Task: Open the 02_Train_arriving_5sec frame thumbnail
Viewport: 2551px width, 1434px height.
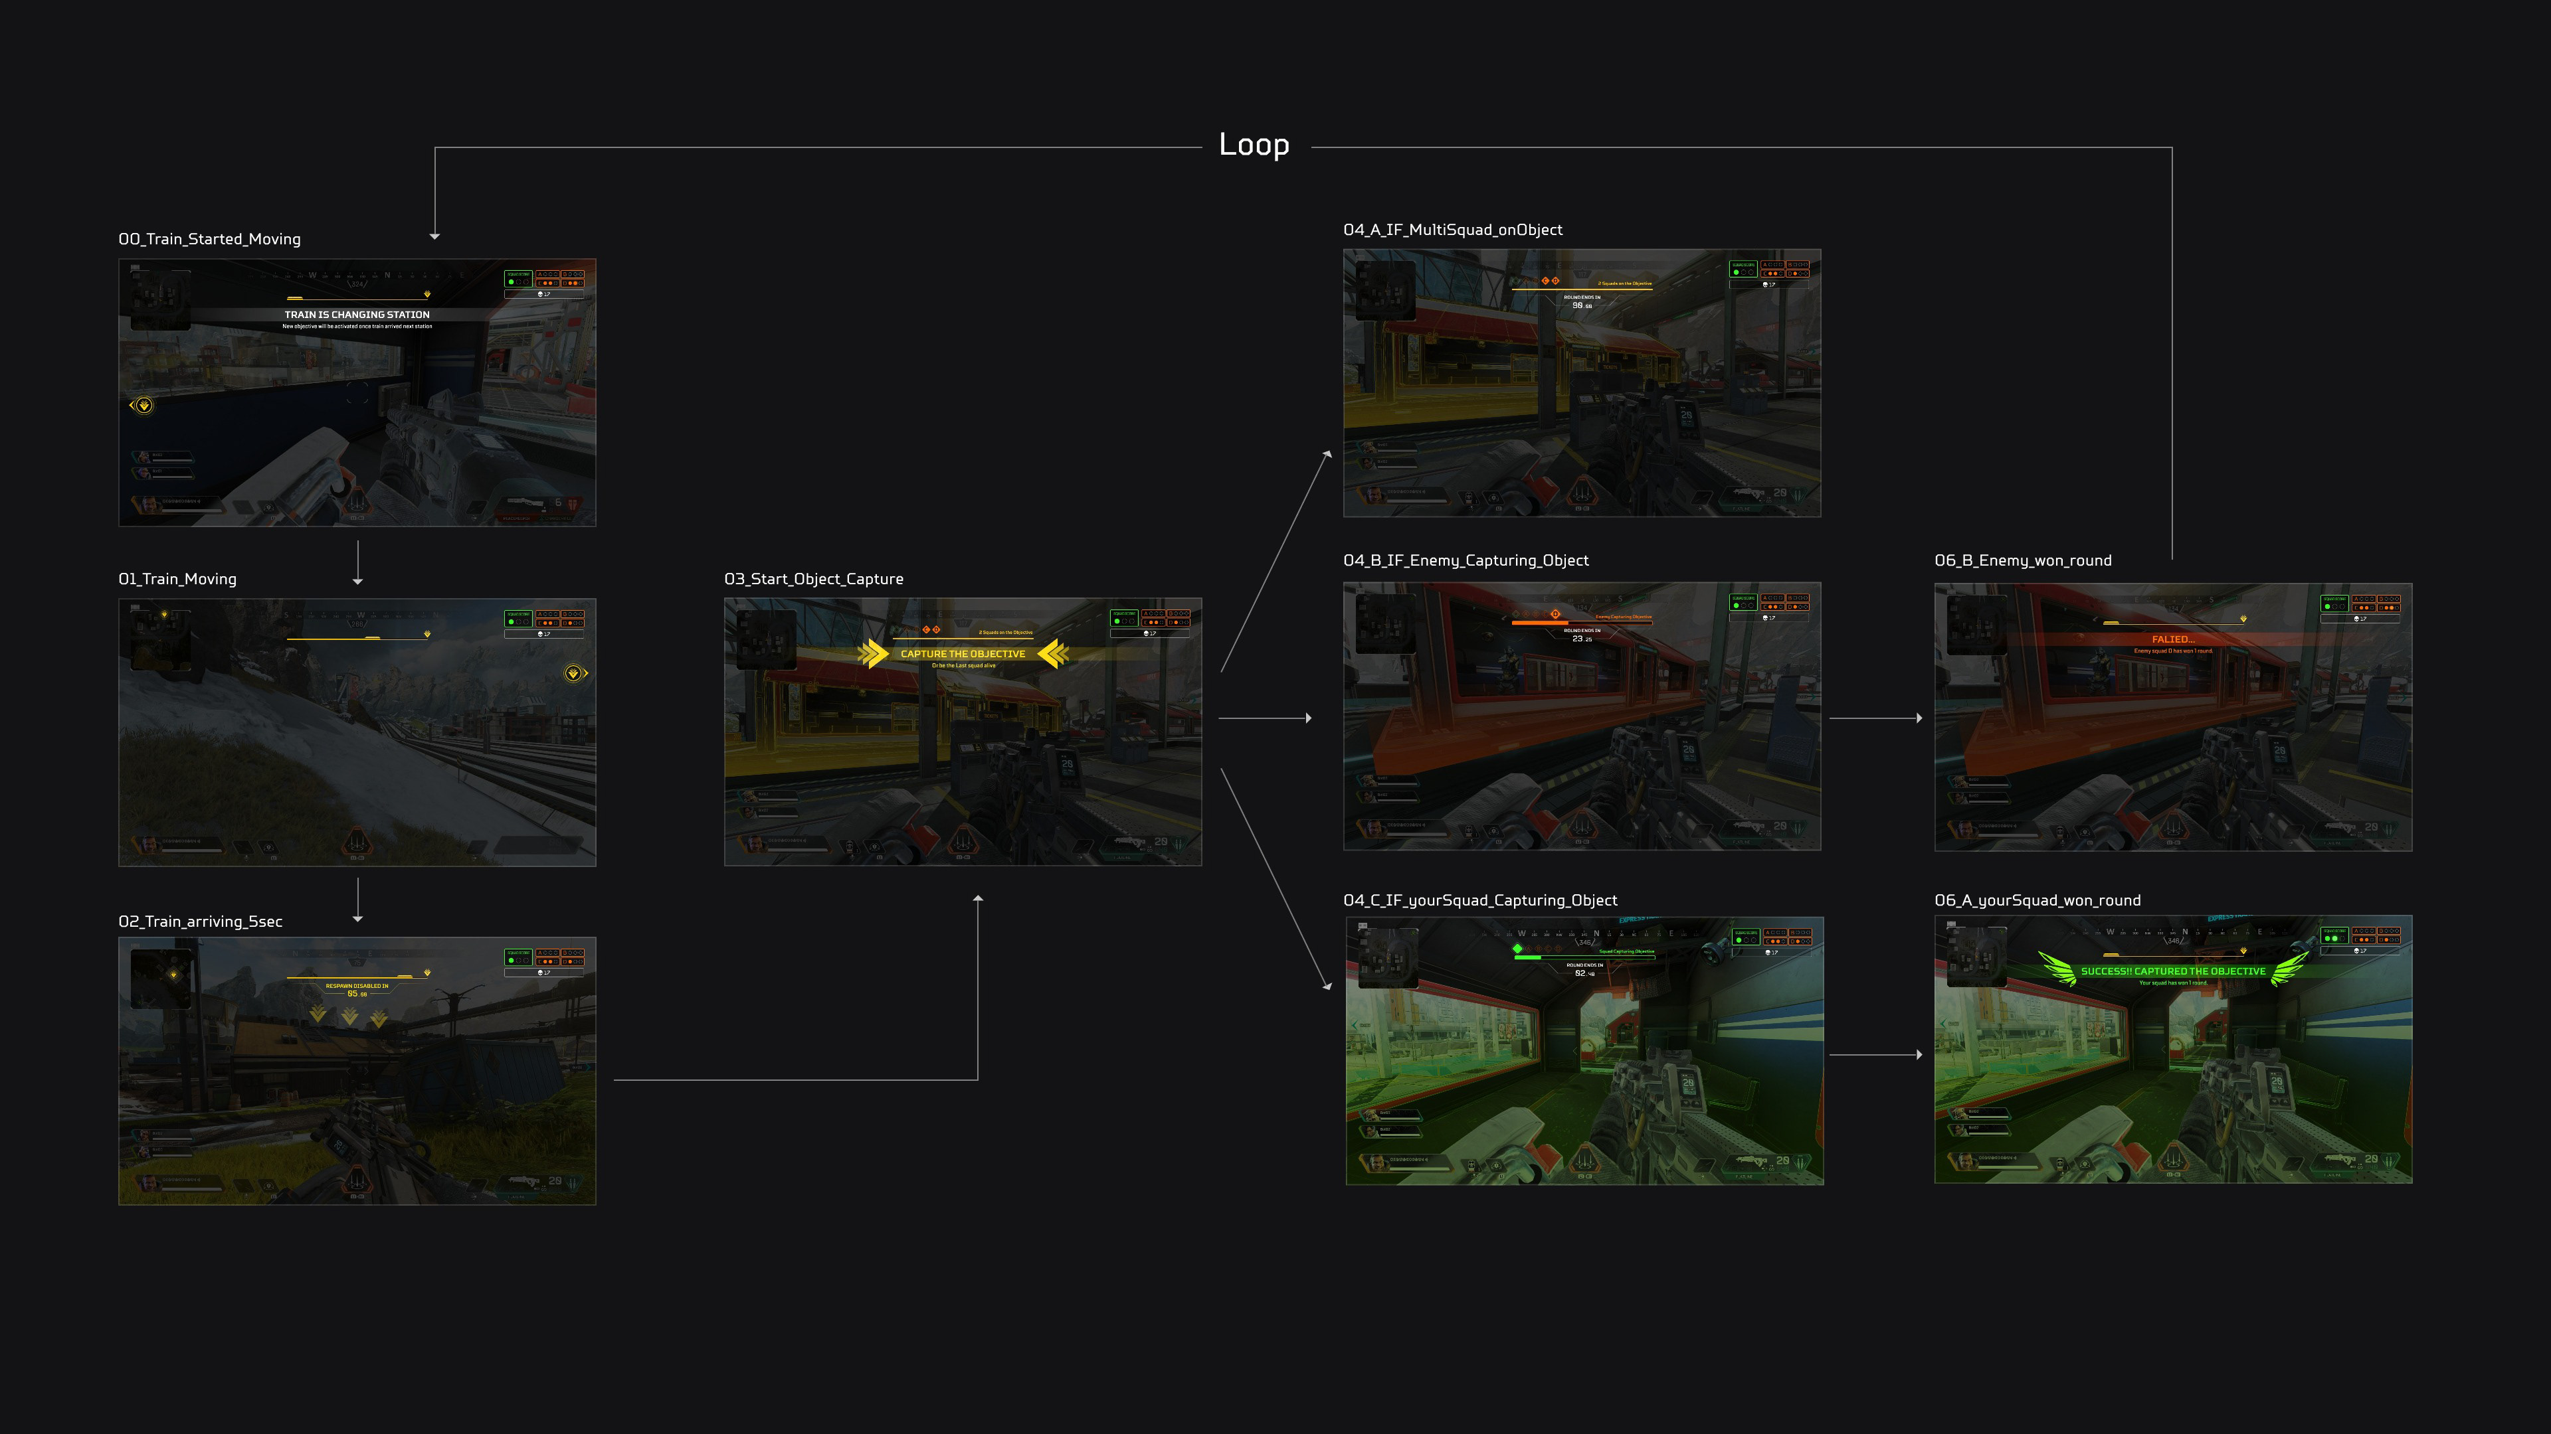Action: pyautogui.click(x=357, y=1071)
